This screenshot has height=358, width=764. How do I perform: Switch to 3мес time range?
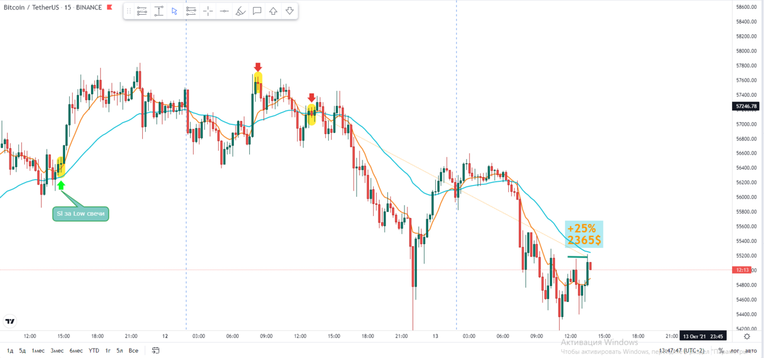click(57, 350)
